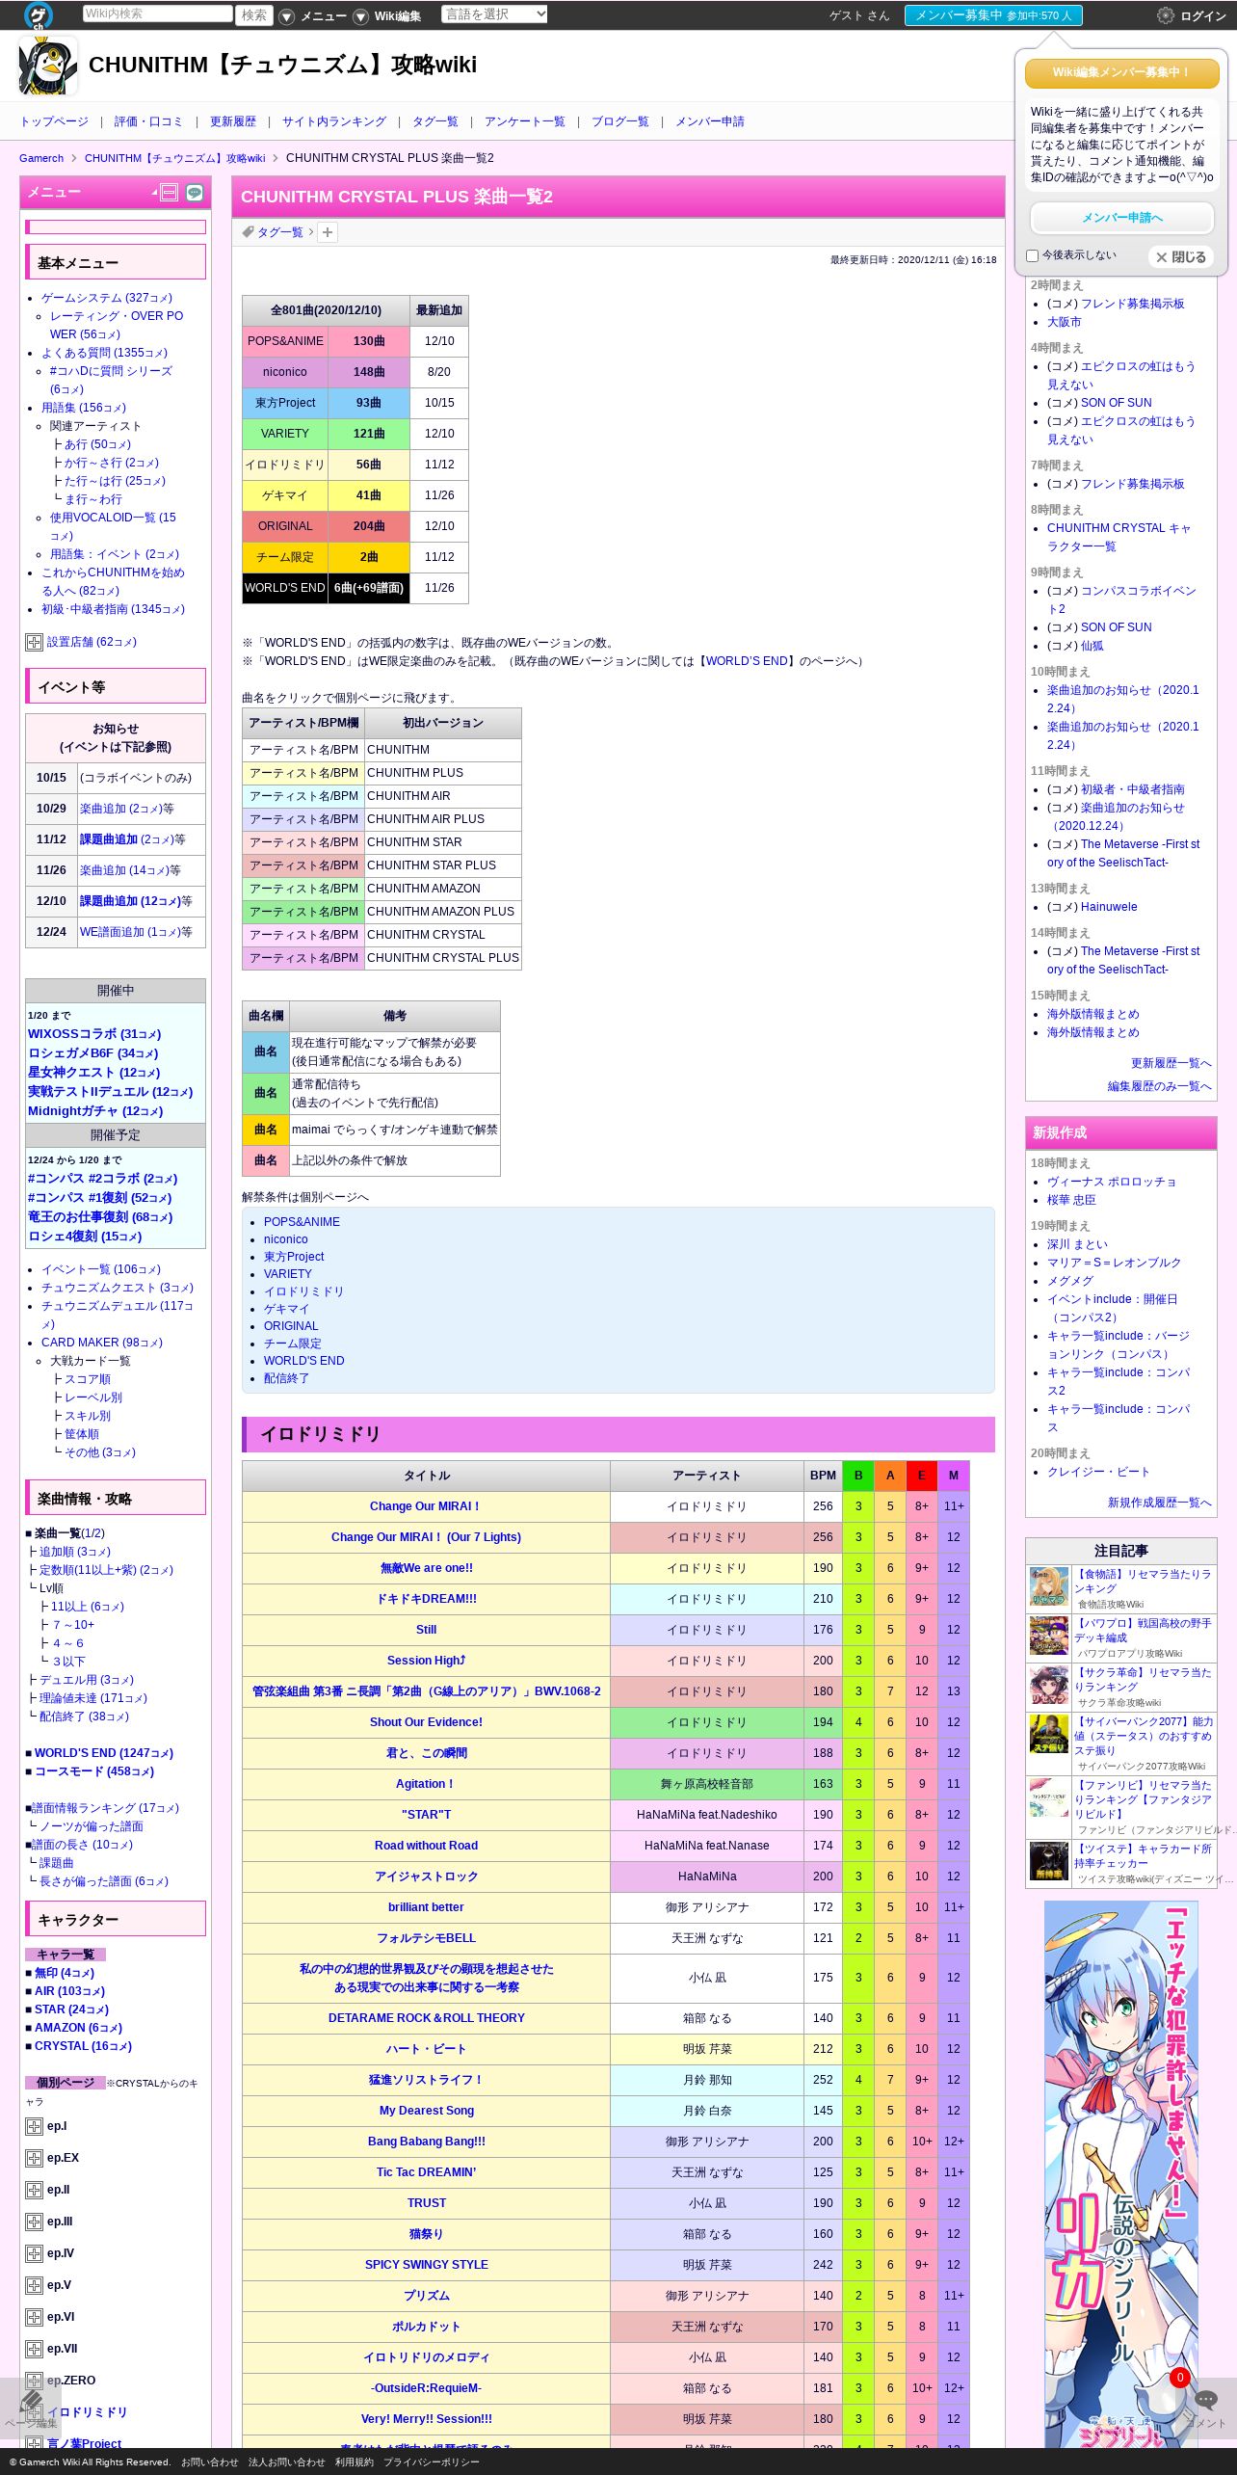Expand the ep.VI character section
Image resolution: width=1237 pixels, height=2475 pixels.
[x=34, y=2317]
